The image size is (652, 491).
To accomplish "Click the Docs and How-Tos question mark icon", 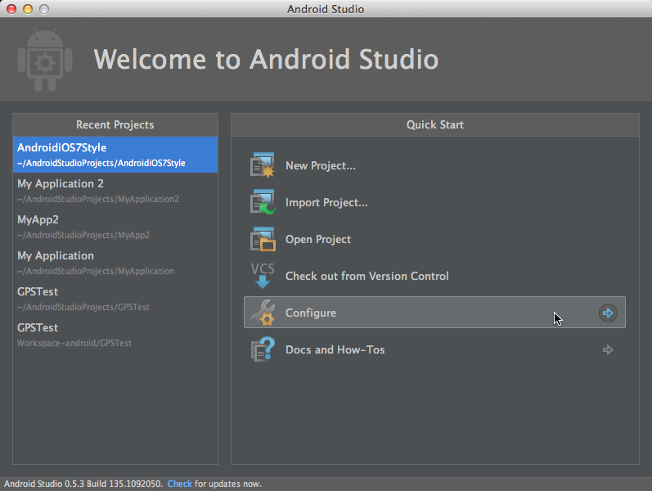I will pyautogui.click(x=263, y=349).
